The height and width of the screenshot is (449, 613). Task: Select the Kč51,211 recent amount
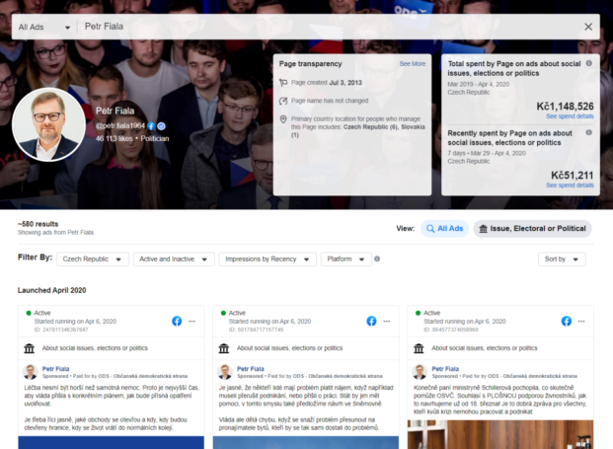coord(573,175)
